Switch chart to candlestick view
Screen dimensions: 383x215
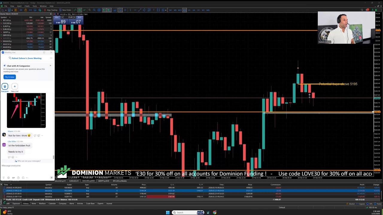click(x=79, y=10)
